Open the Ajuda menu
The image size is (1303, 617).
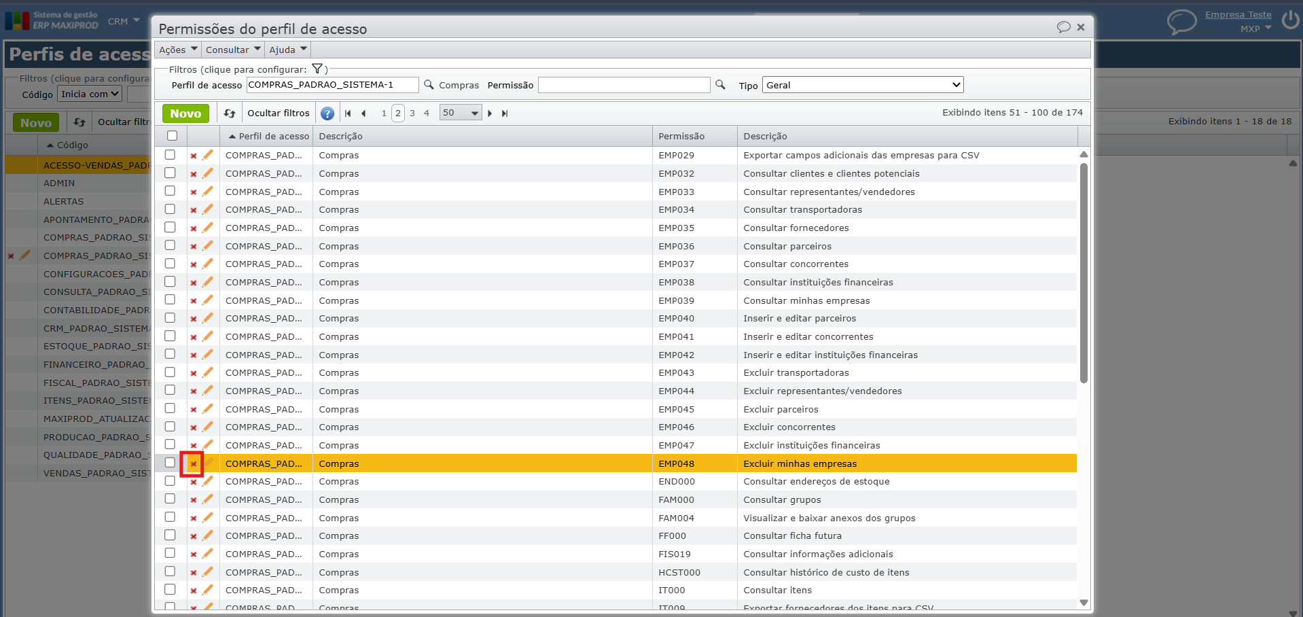tap(288, 50)
